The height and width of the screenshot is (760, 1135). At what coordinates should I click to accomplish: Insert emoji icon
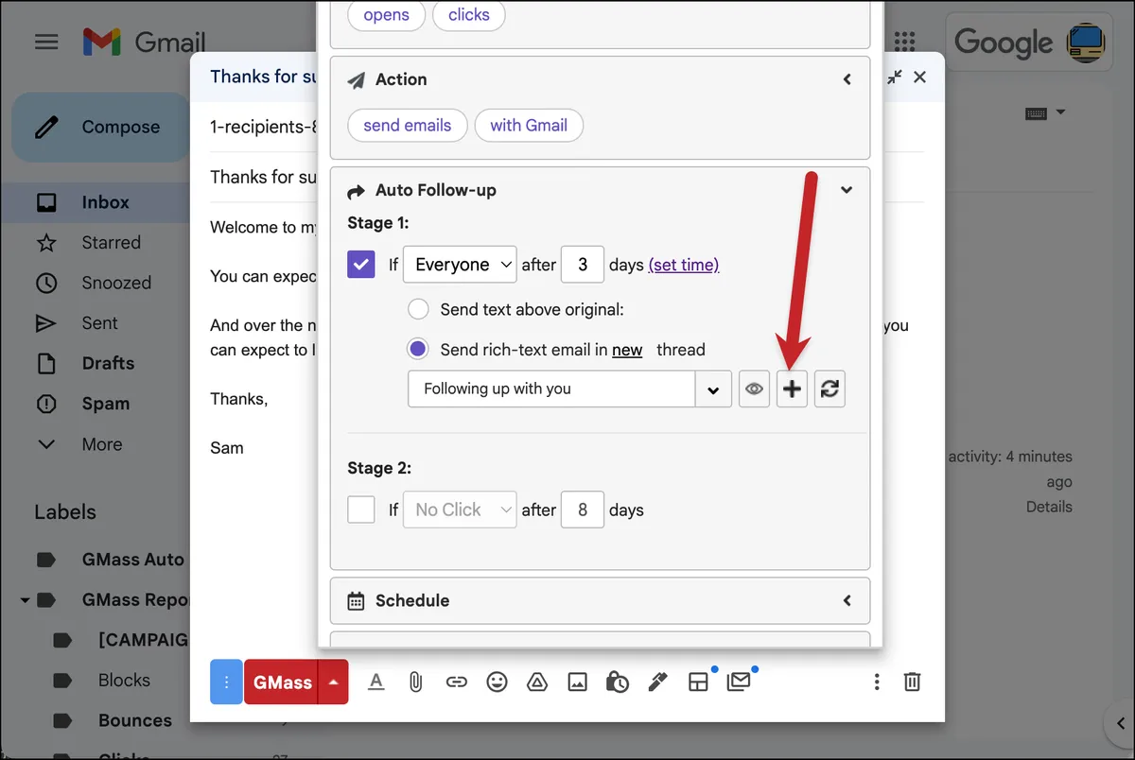[497, 682]
